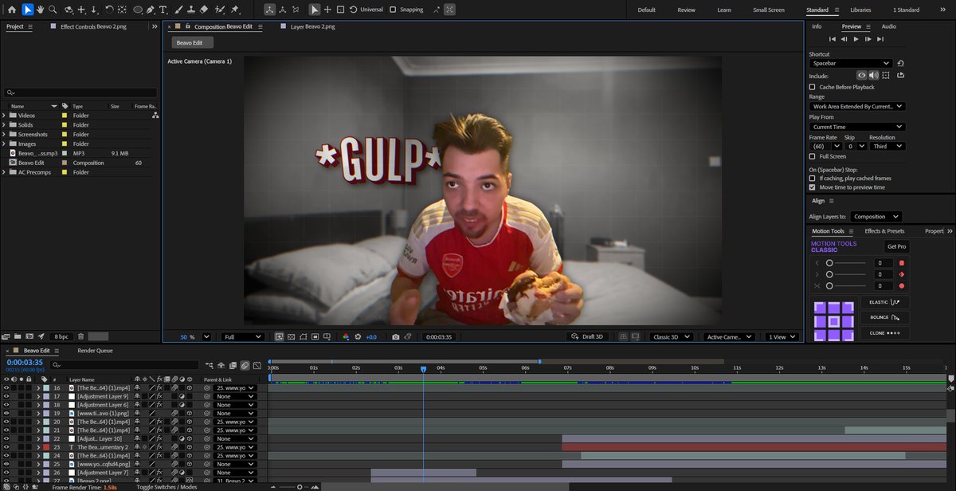Image resolution: width=956 pixels, height=491 pixels.
Task: Open the Render Queue tab
Action: click(95, 351)
